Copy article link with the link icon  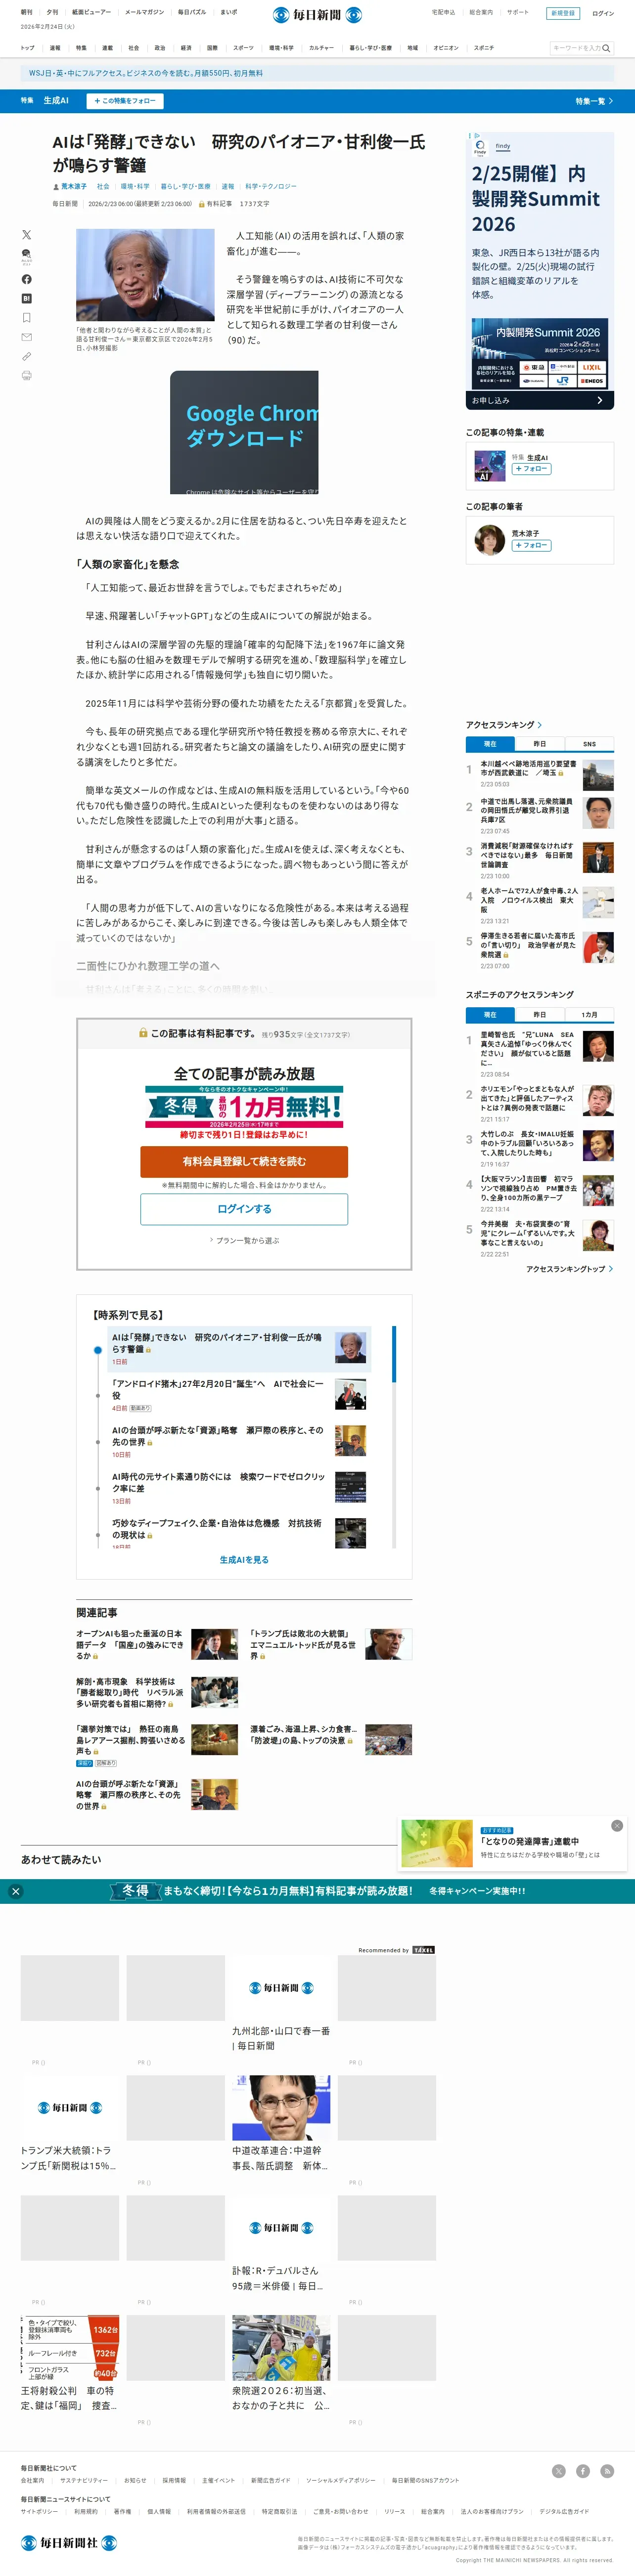click(x=26, y=356)
